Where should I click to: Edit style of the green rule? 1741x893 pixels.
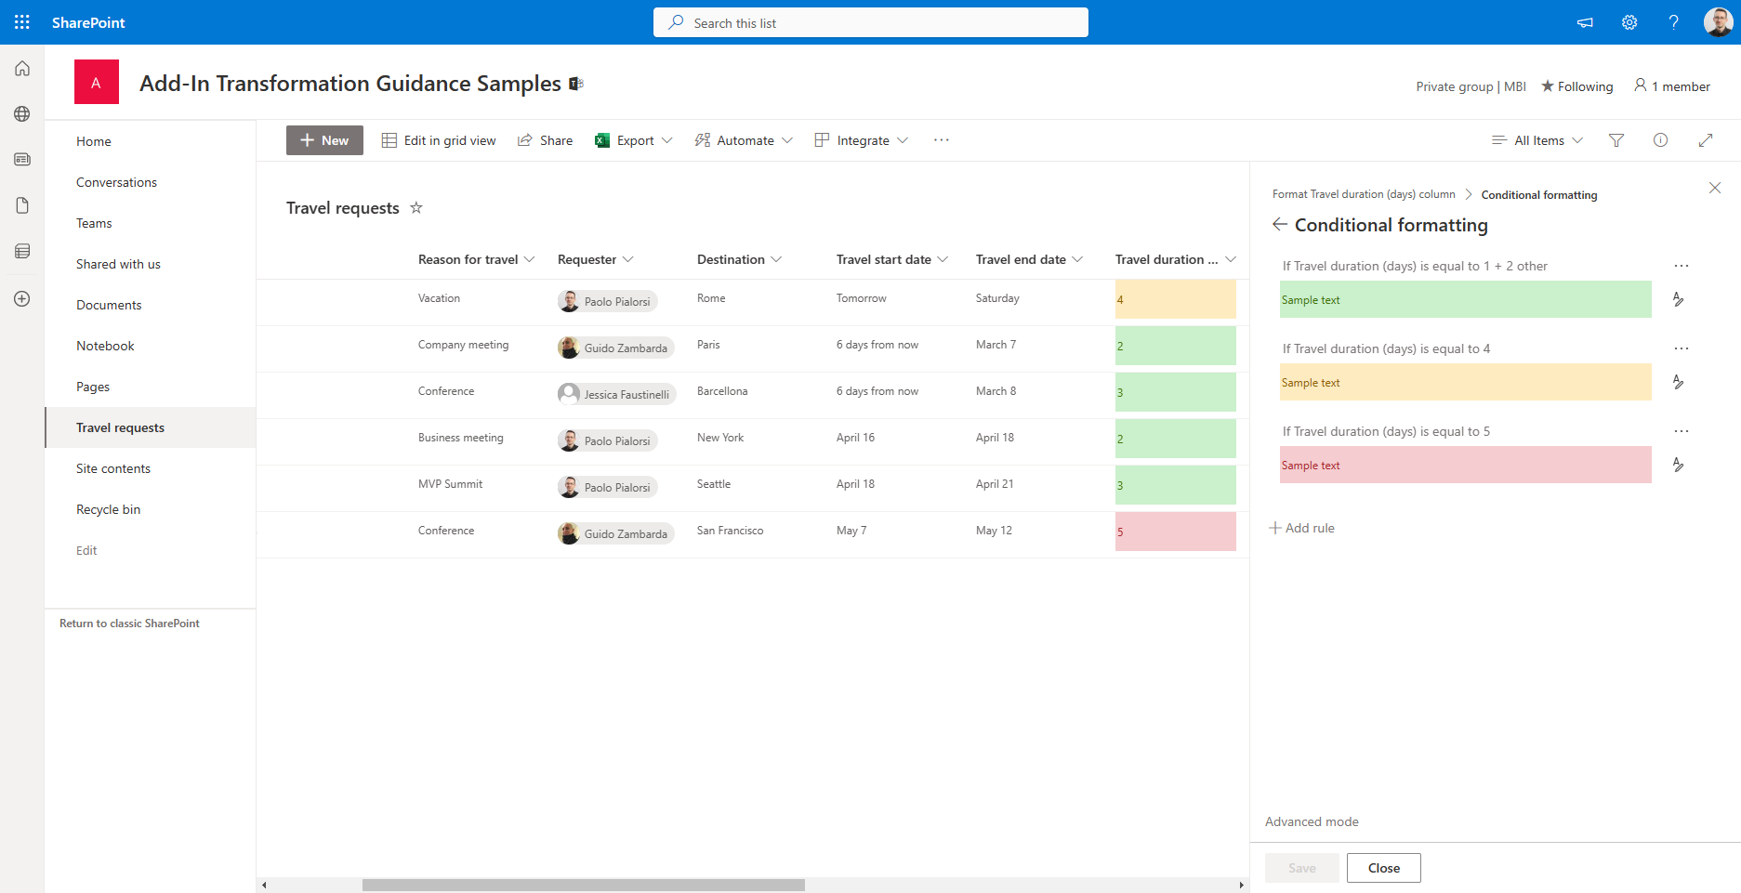1678,299
